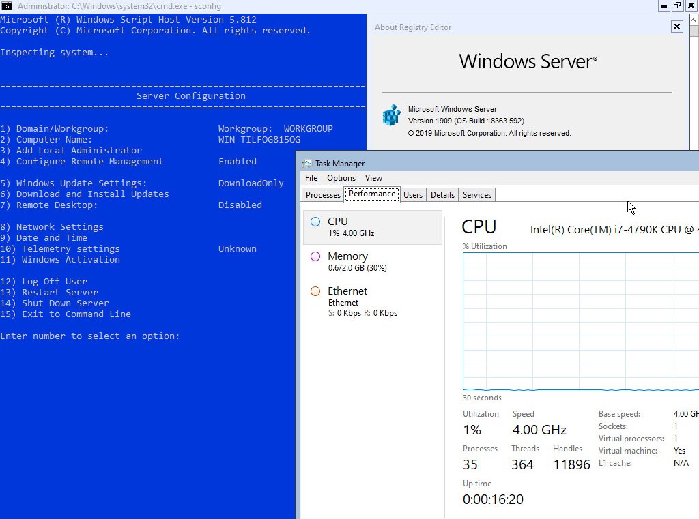Open the View menu in Task Manager
699x519 pixels.
click(x=373, y=178)
